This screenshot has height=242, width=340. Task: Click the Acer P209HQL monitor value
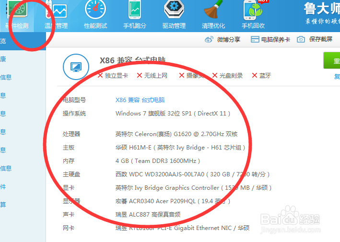173,201
